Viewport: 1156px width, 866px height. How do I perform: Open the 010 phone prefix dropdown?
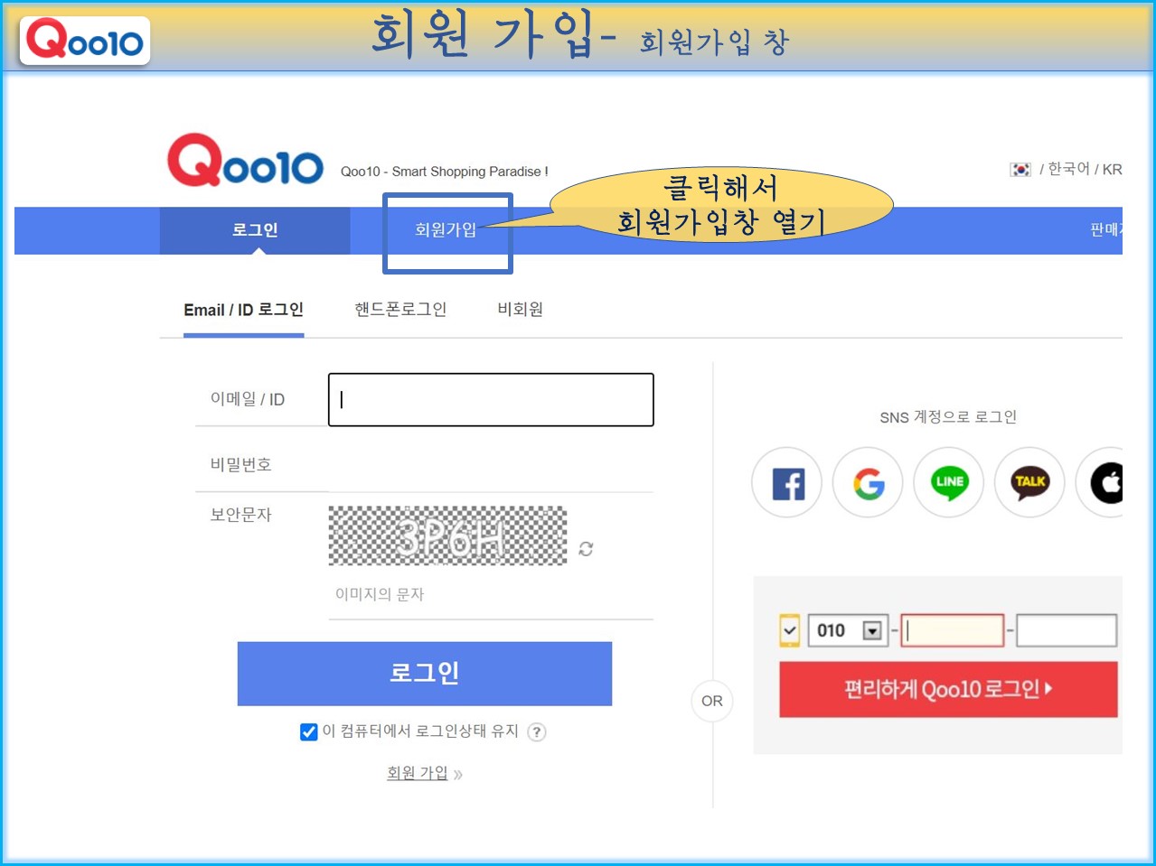coord(848,630)
